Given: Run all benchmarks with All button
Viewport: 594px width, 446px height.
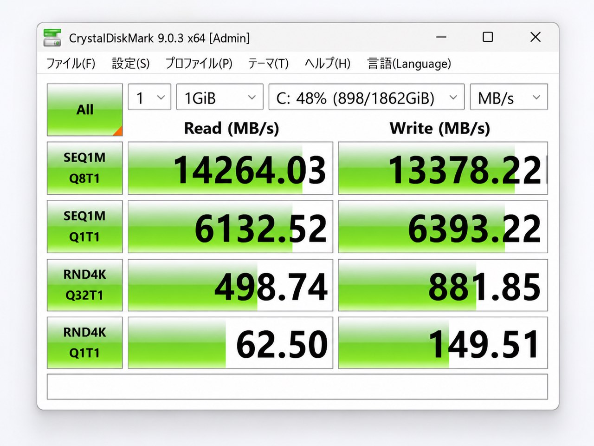Looking at the screenshot, I should (x=85, y=110).
